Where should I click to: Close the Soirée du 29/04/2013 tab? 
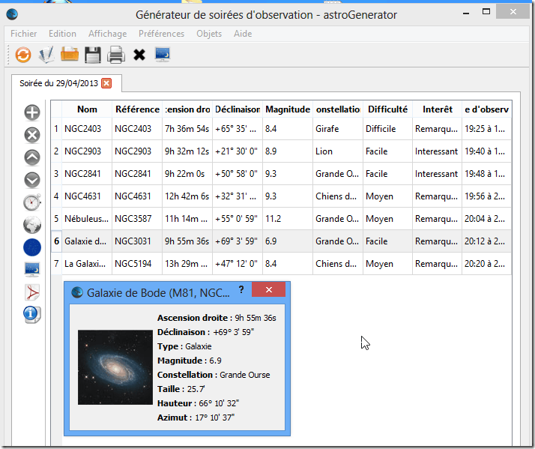coord(106,82)
